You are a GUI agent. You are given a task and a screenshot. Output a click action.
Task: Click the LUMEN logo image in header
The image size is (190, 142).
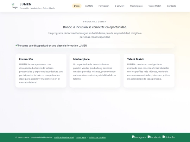pyautogui.click(x=14, y=6)
